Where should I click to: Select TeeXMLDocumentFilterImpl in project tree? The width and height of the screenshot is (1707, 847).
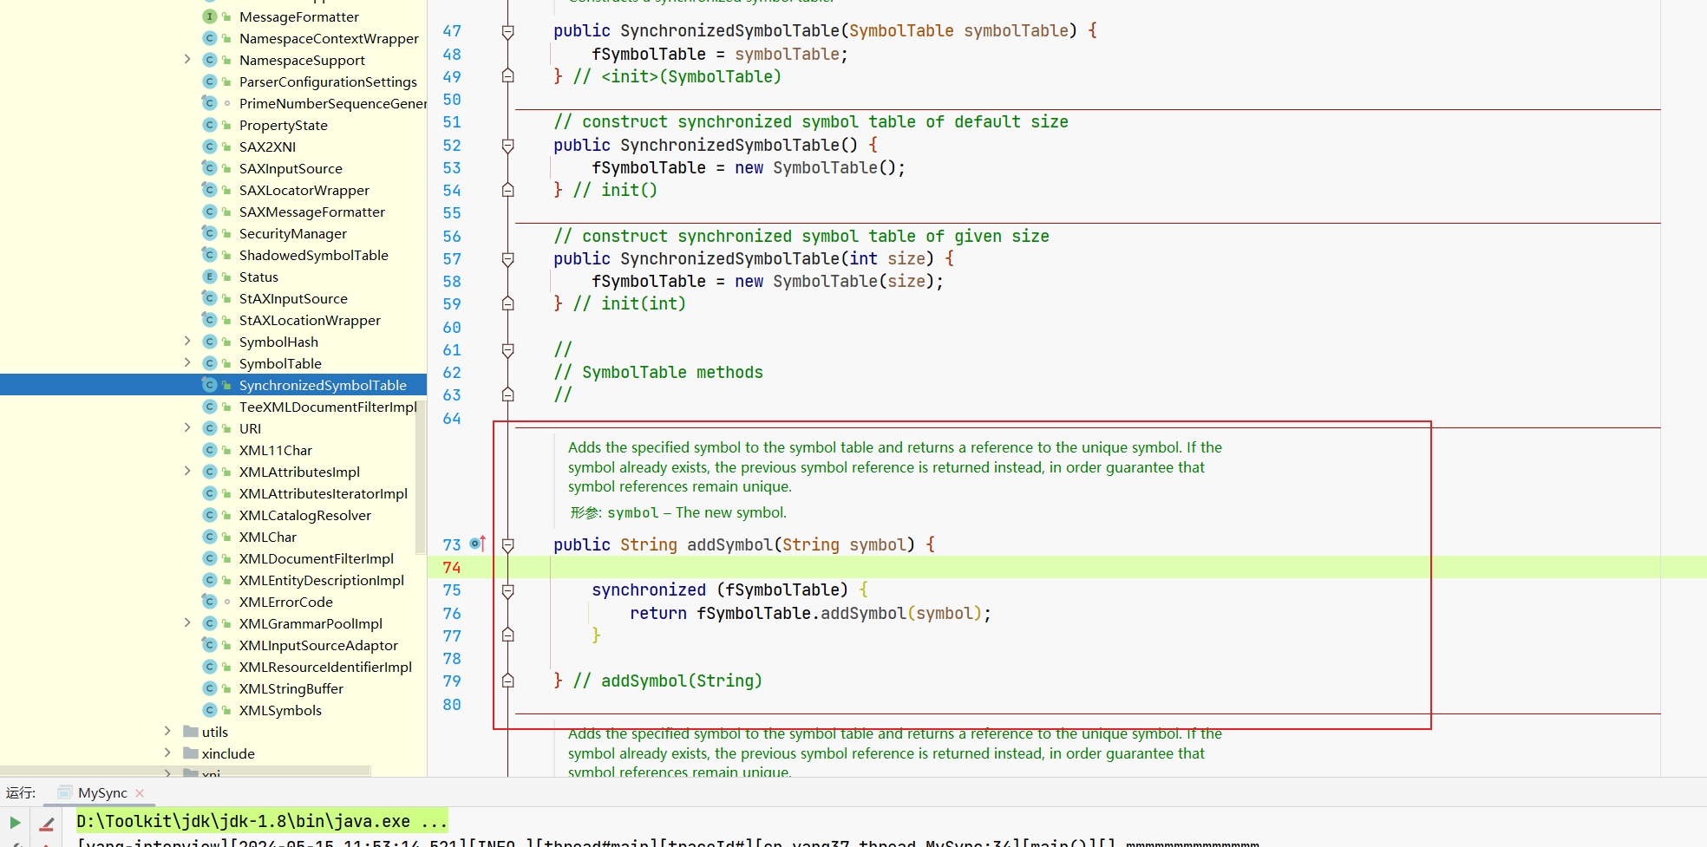click(328, 407)
